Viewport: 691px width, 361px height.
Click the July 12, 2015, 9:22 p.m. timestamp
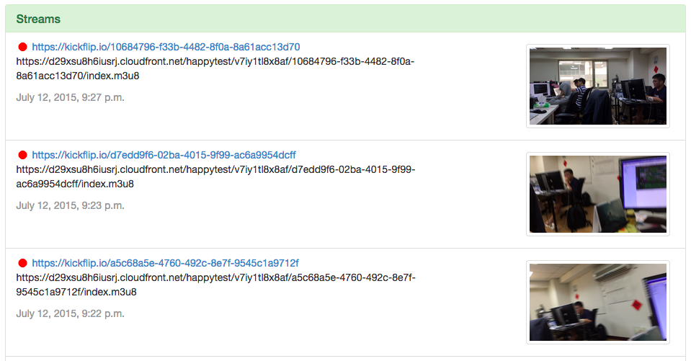click(x=70, y=313)
